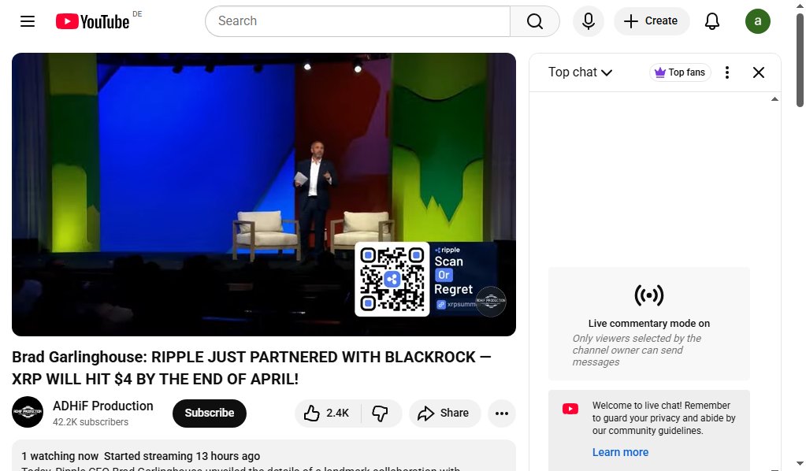Like the video with thumbs up
The width and height of the screenshot is (806, 471).
click(x=327, y=413)
